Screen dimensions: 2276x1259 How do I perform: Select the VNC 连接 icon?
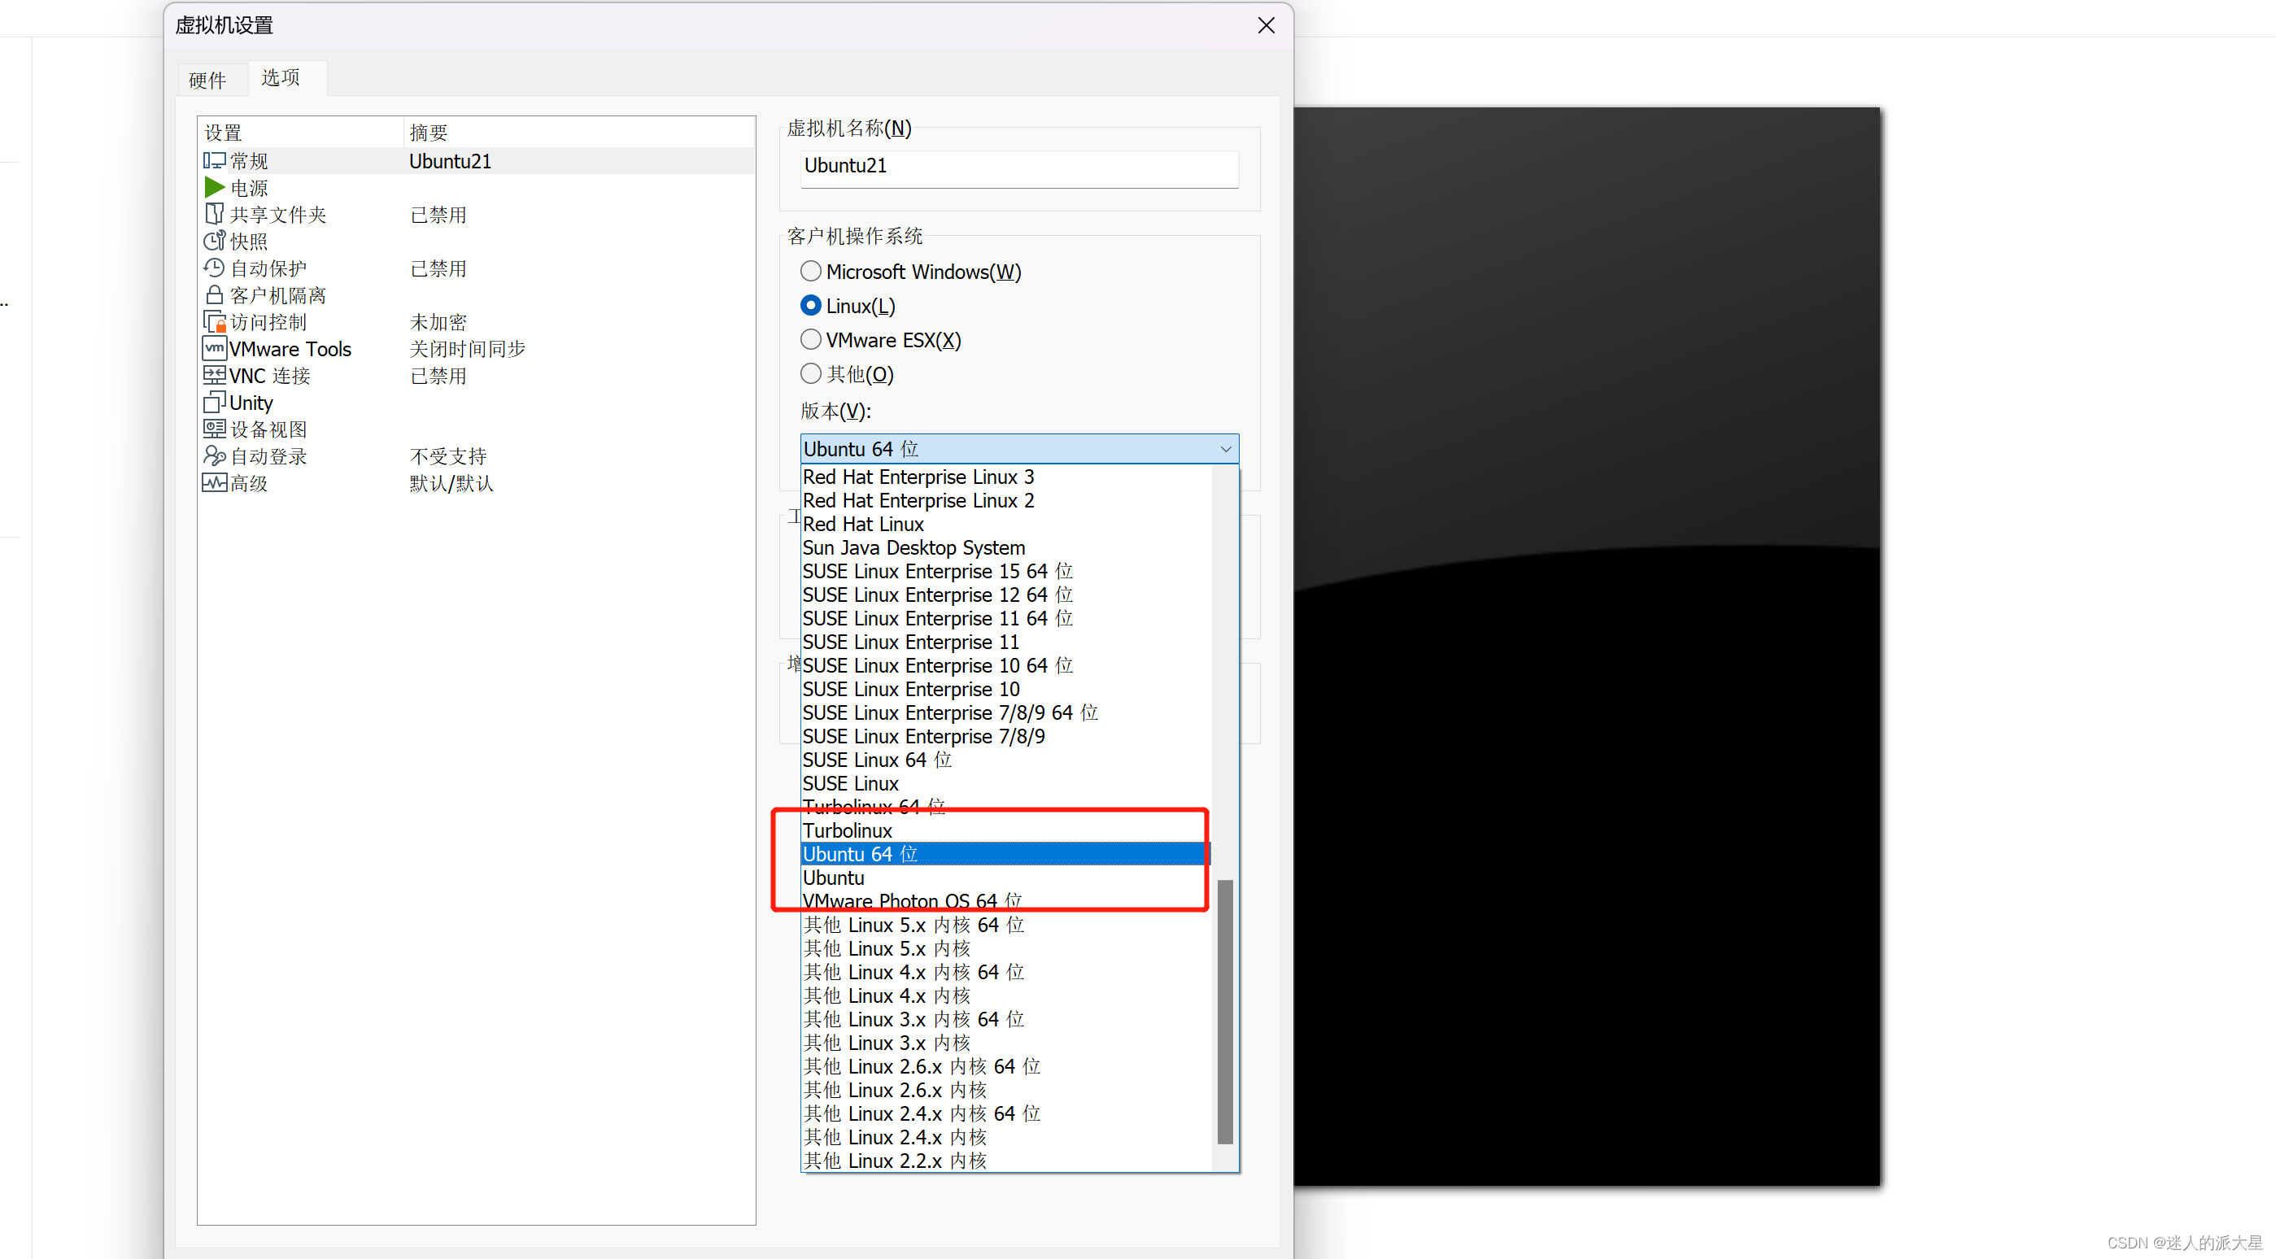(x=214, y=376)
